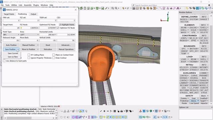Click the diagonal line icon in bottom toolbar
Viewport: 213px width, 120px height.
tap(101, 111)
